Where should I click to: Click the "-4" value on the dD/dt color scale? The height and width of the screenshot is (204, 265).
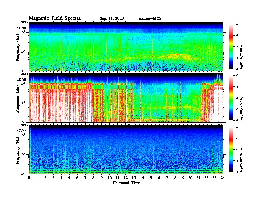(x=237, y=98)
